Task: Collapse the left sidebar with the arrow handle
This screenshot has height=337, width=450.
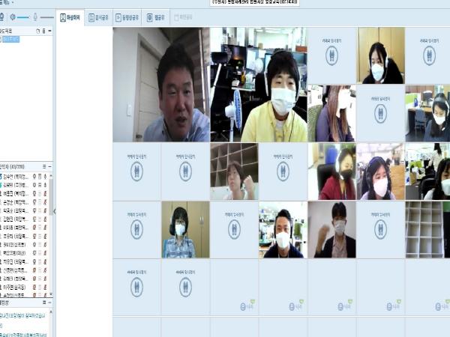Action: pyautogui.click(x=55, y=211)
